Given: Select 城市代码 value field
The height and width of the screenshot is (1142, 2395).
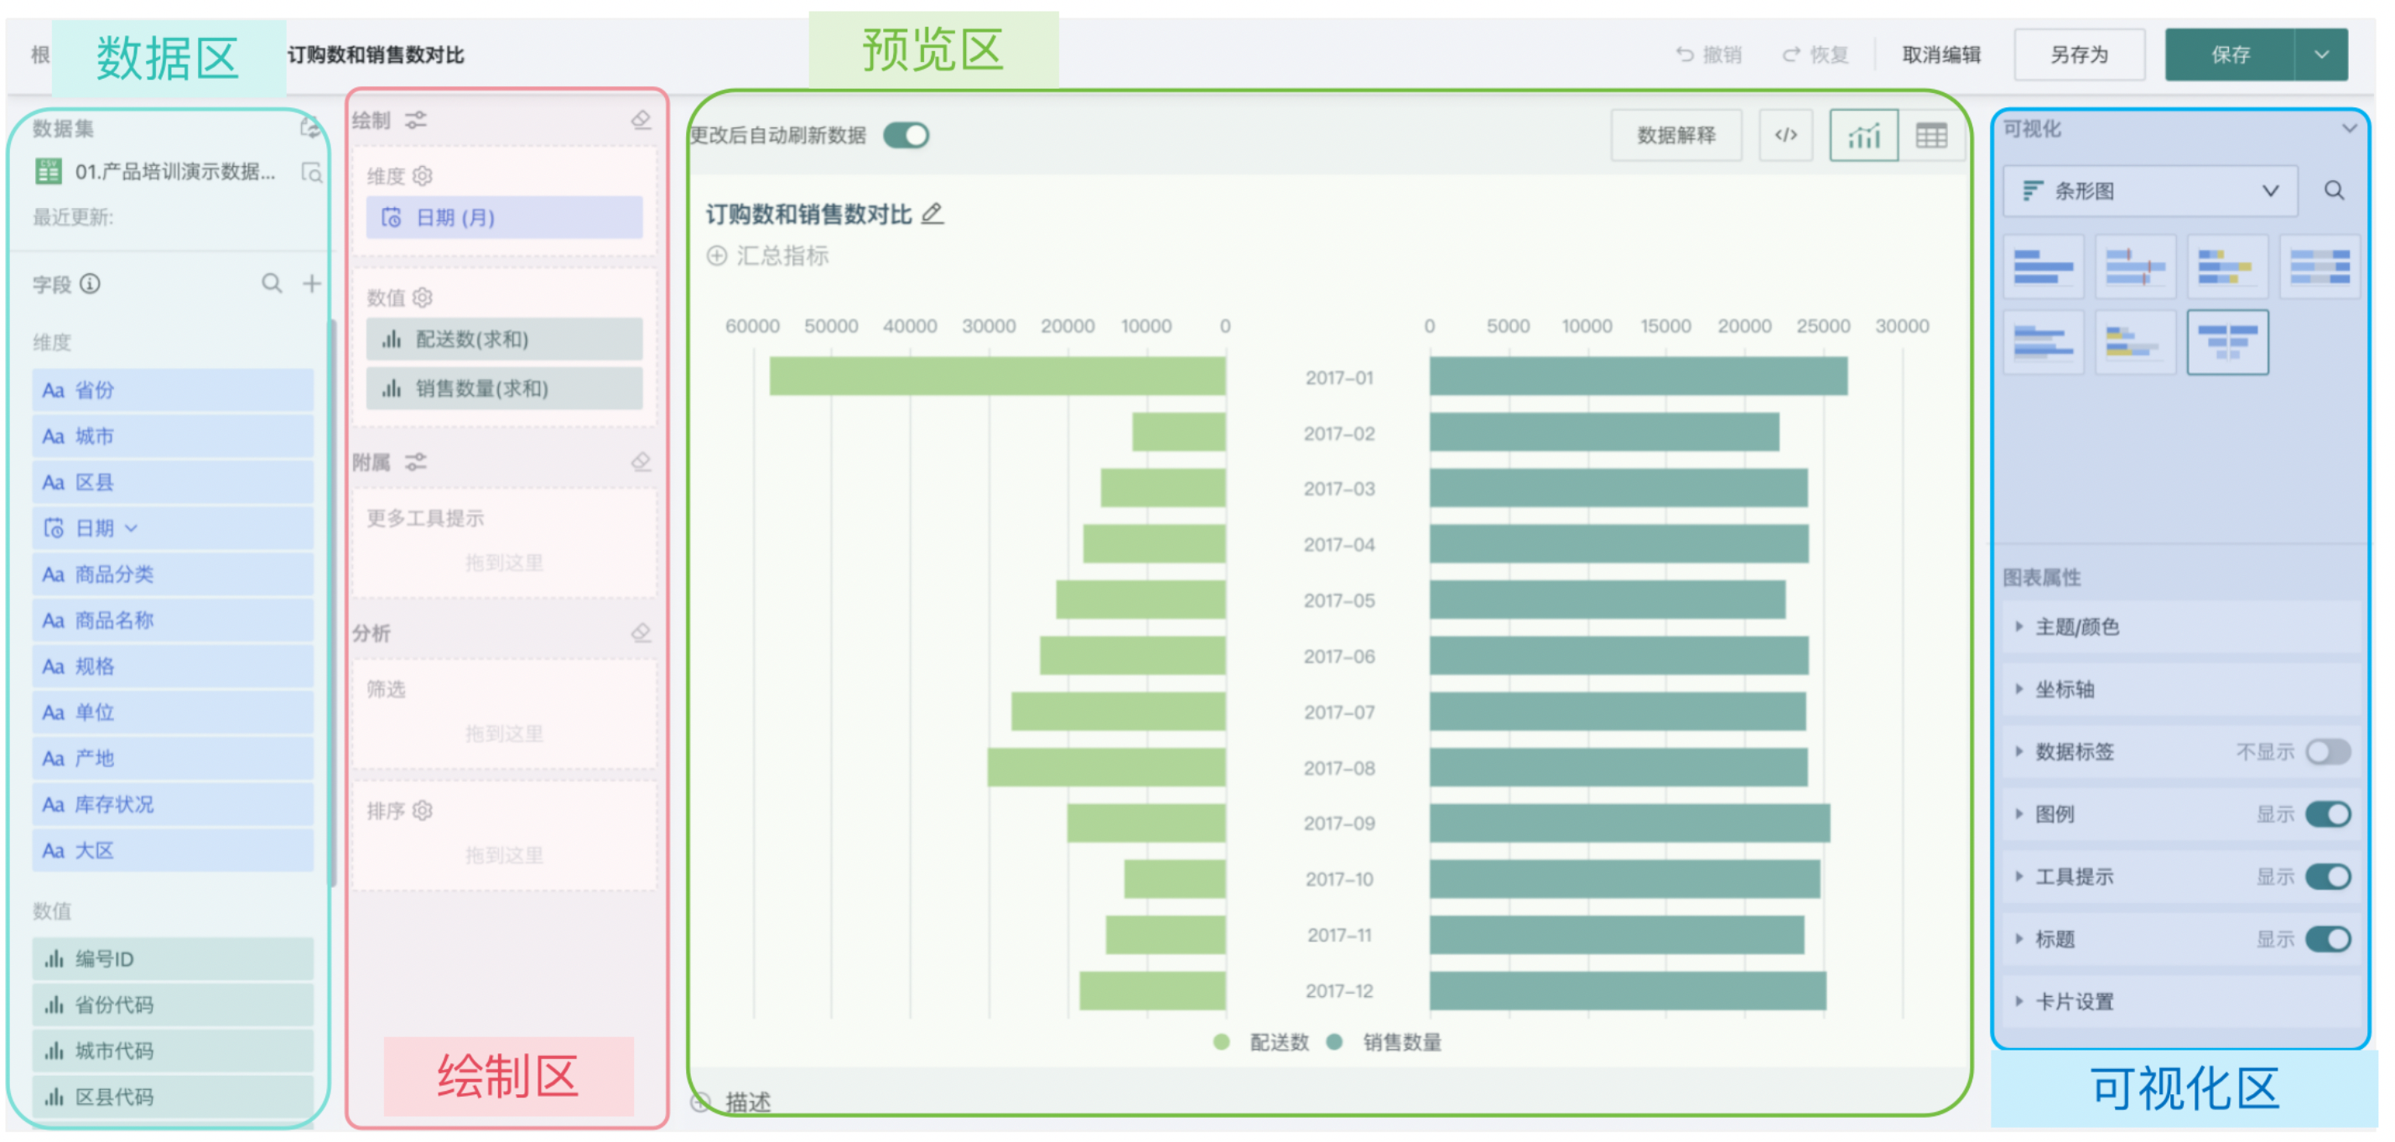Looking at the screenshot, I should coord(173,1051).
